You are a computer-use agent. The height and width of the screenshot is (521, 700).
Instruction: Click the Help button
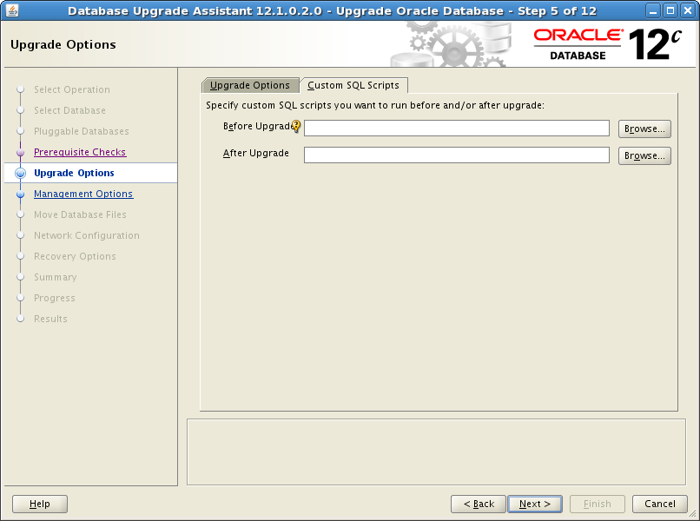point(40,504)
